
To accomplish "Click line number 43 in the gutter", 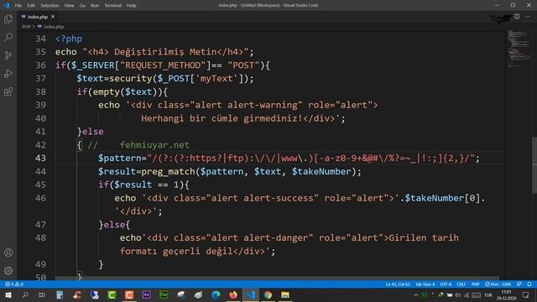I will pyautogui.click(x=40, y=159).
